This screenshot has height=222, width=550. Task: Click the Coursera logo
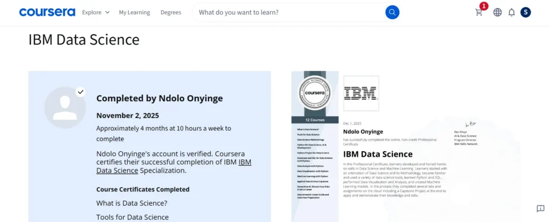(x=47, y=12)
